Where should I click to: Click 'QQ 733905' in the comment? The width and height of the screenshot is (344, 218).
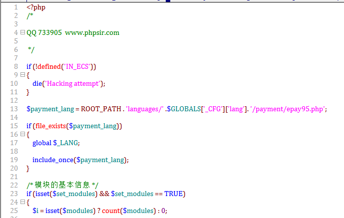coord(44,32)
